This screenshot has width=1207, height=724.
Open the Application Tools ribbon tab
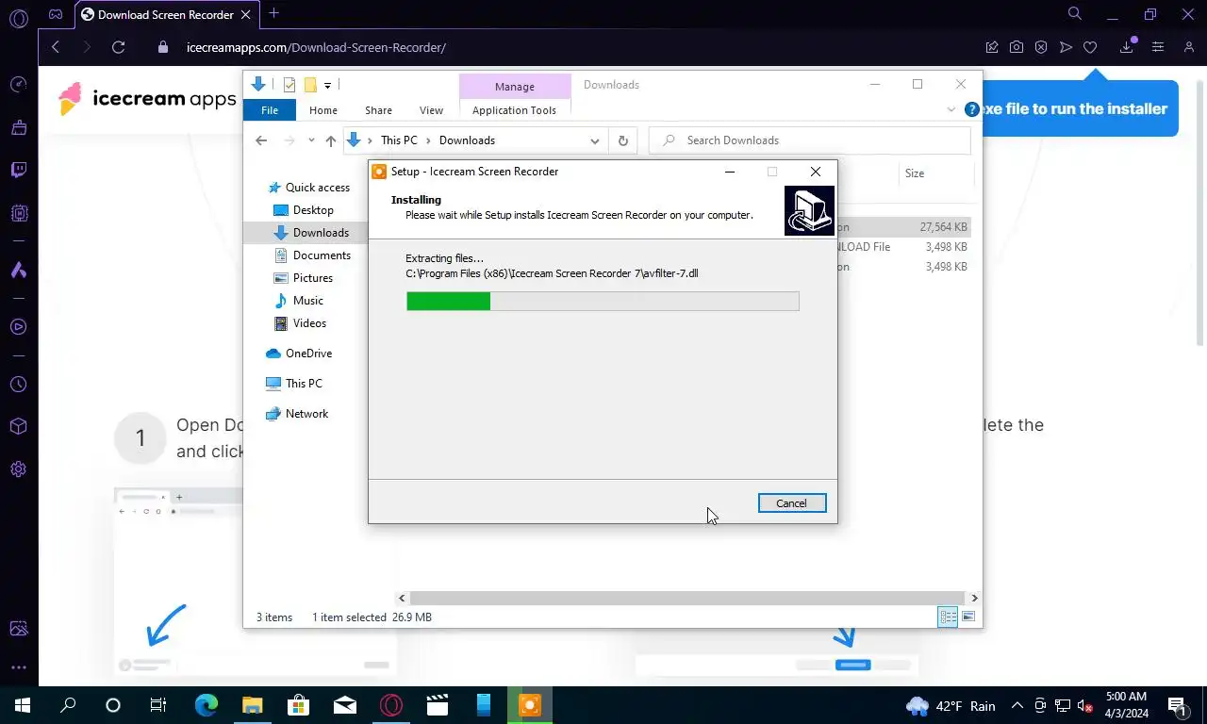(x=514, y=110)
